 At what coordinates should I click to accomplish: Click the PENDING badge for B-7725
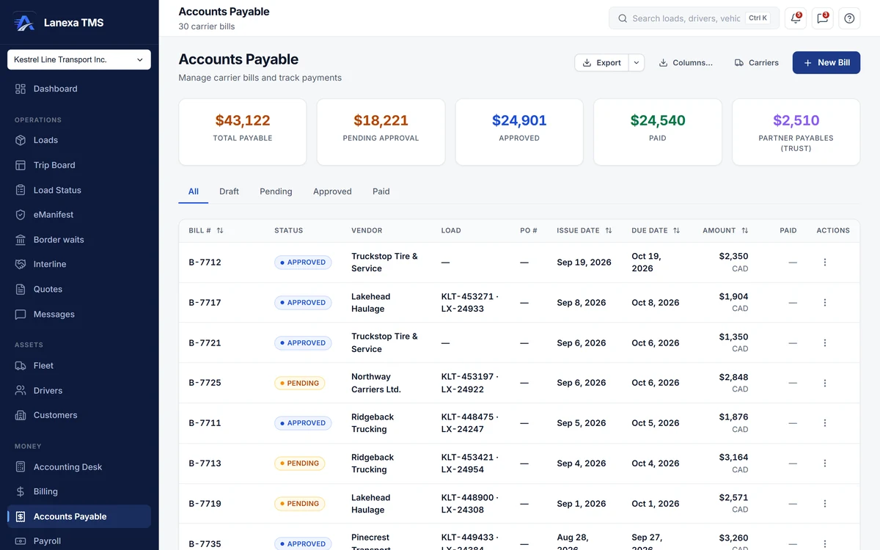(x=300, y=383)
